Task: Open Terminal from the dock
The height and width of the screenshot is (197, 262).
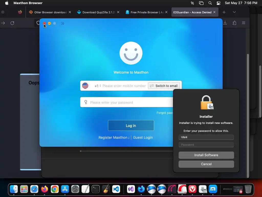Action: coord(96,189)
